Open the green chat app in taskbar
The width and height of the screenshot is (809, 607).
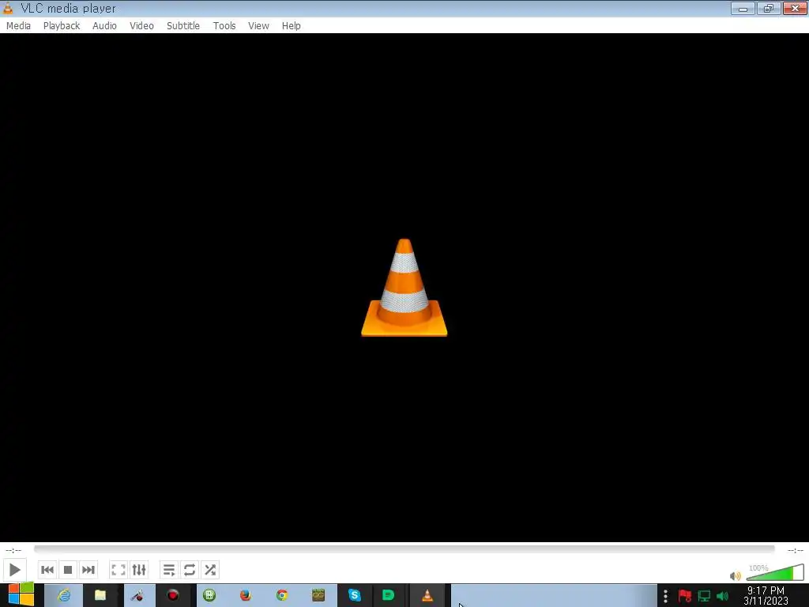pos(388,595)
